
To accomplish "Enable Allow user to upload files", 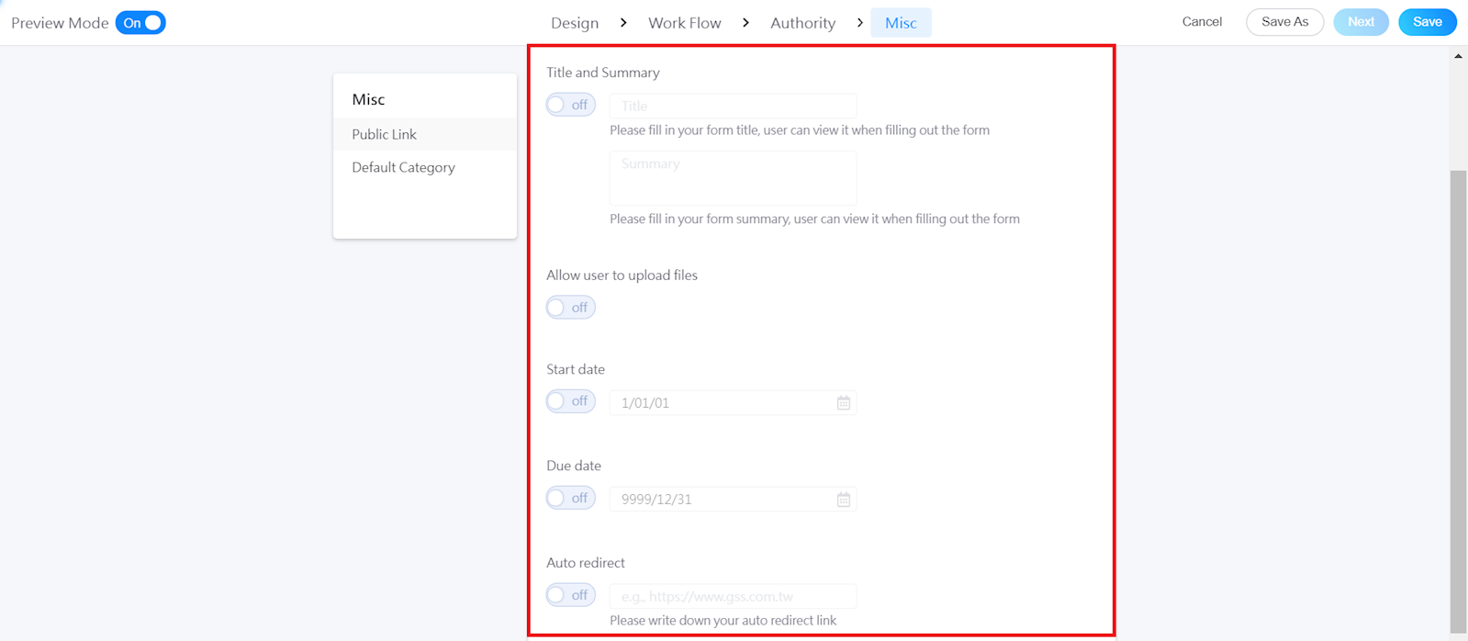I will 570,308.
